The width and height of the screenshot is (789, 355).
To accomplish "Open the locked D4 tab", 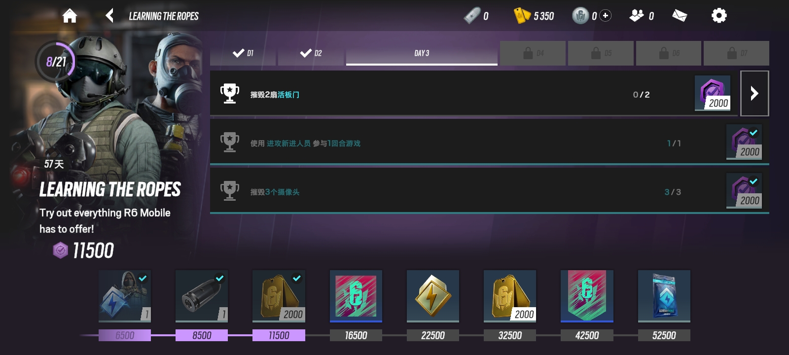I will point(533,53).
